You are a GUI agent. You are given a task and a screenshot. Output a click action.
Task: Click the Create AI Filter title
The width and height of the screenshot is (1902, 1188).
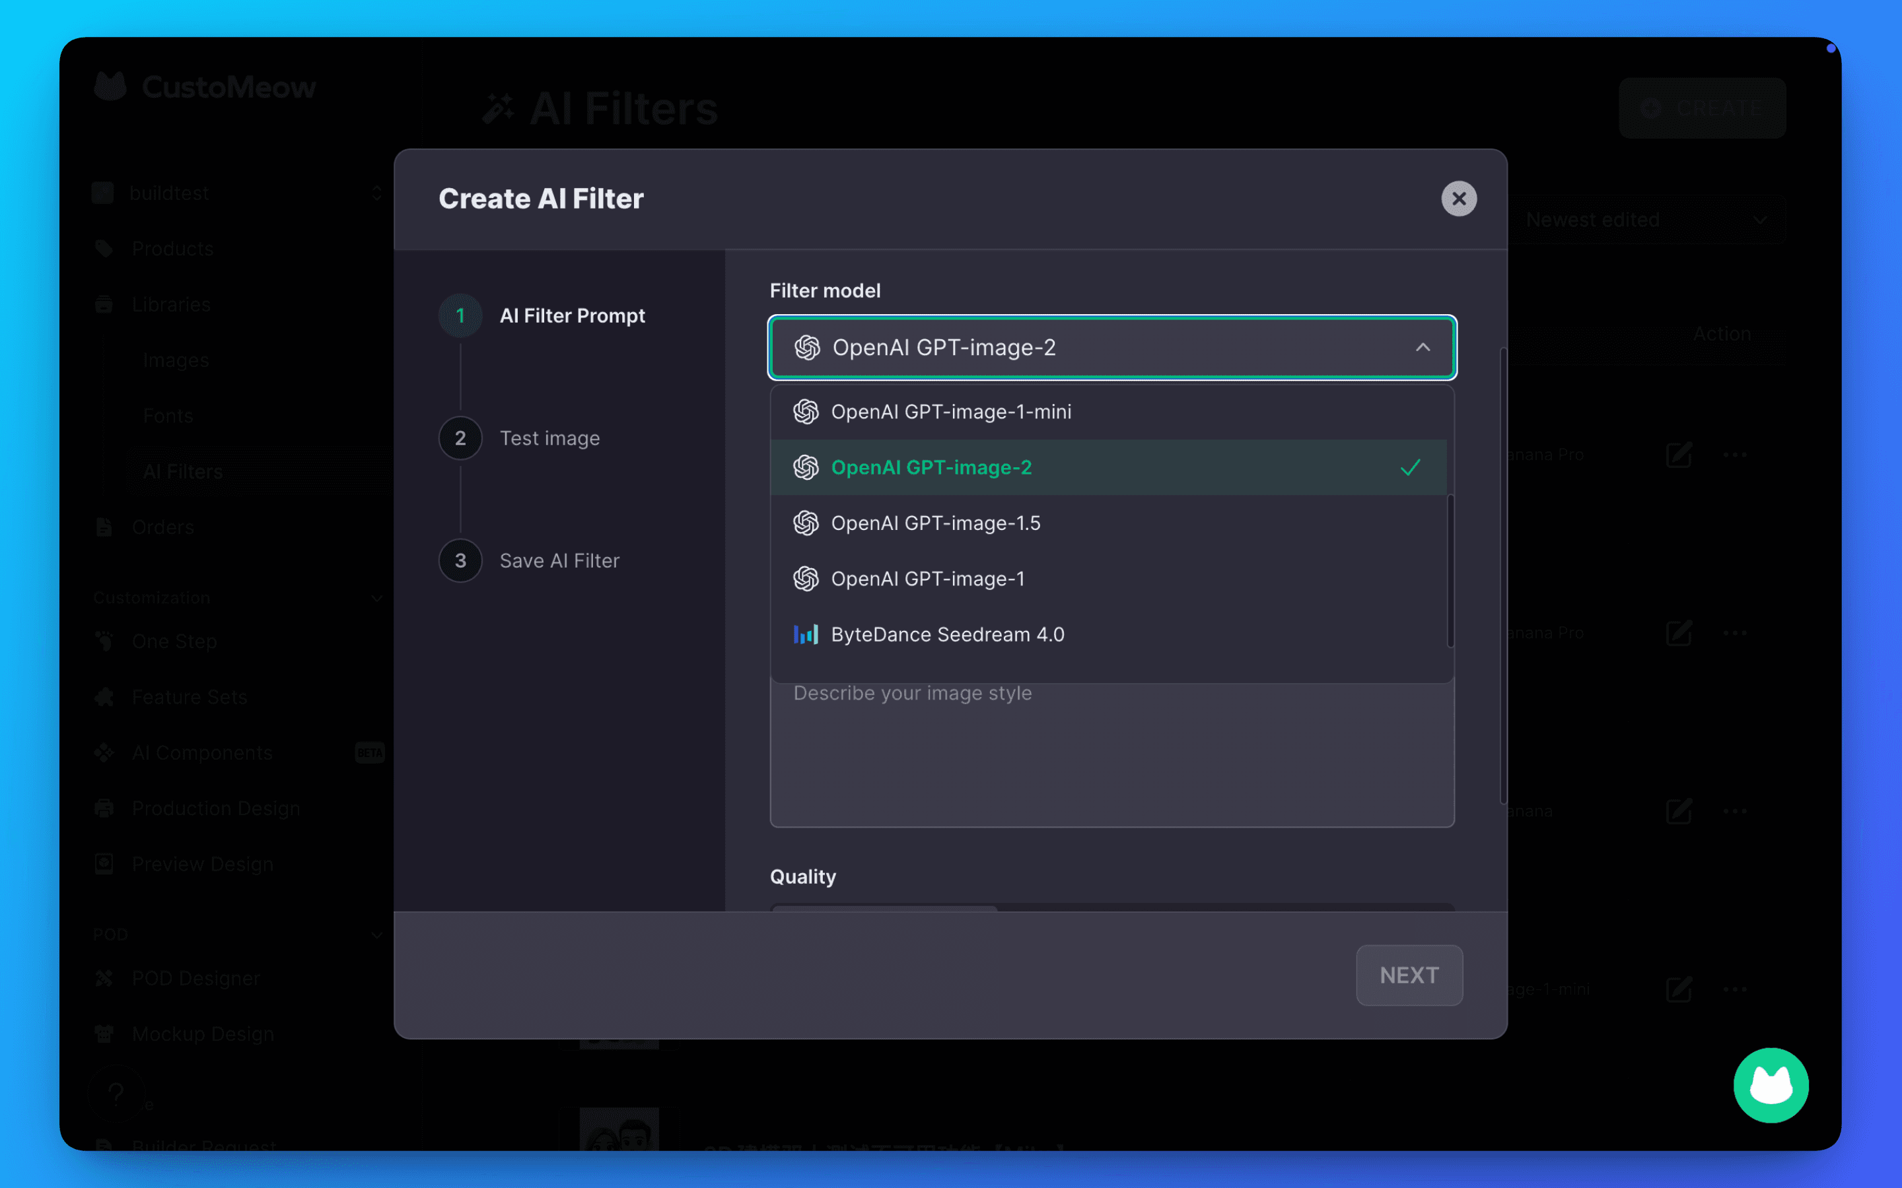click(542, 199)
